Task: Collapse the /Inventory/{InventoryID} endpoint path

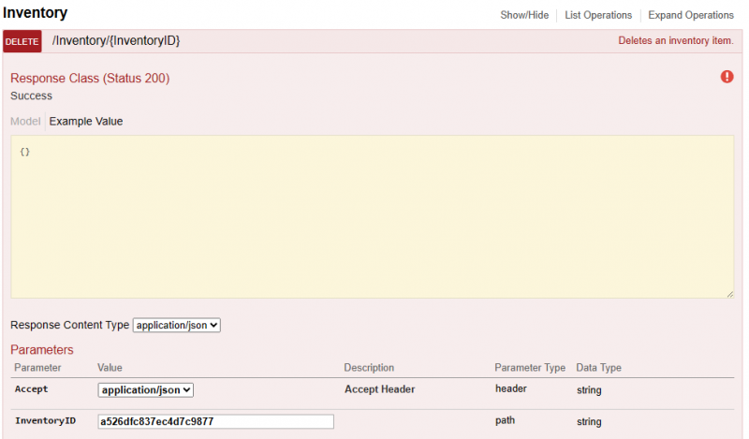Action: pos(116,41)
